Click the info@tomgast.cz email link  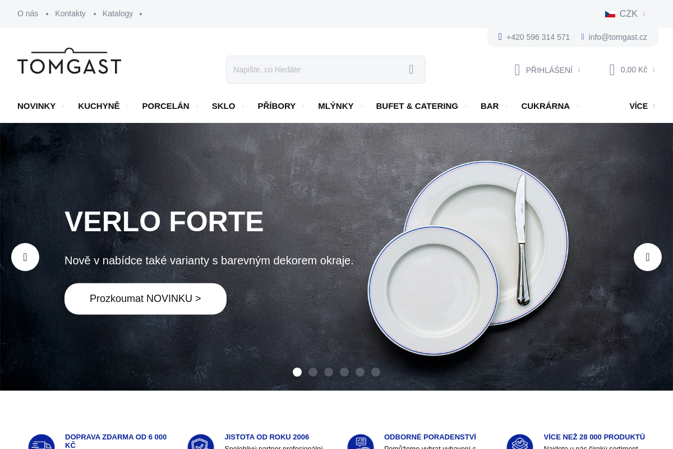(x=617, y=37)
